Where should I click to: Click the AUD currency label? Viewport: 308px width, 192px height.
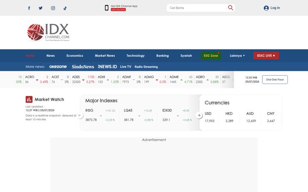(250, 113)
